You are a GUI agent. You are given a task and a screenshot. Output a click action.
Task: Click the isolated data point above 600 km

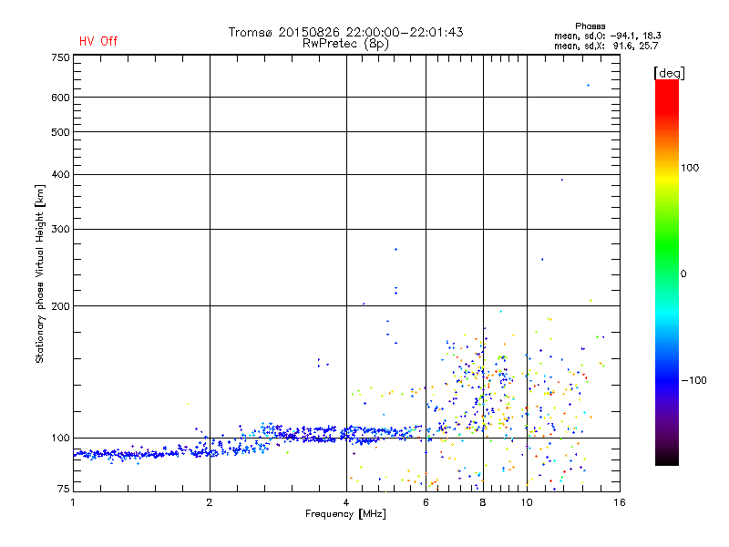(x=588, y=85)
